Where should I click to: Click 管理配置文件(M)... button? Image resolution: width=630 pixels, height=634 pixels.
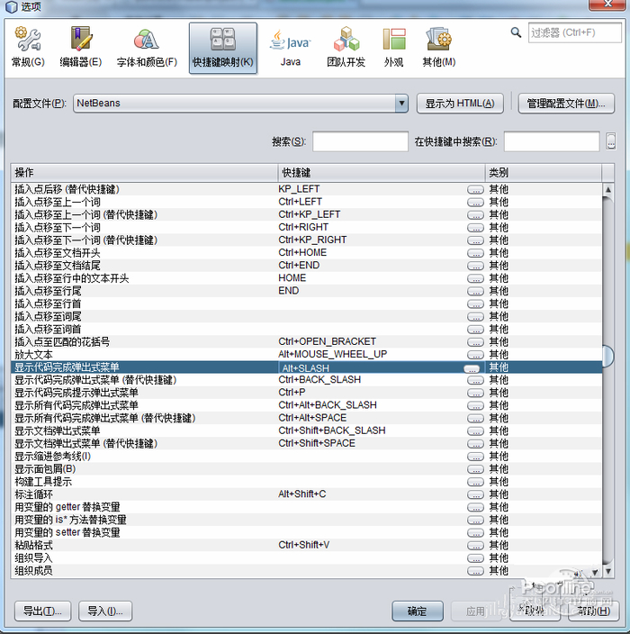(566, 104)
